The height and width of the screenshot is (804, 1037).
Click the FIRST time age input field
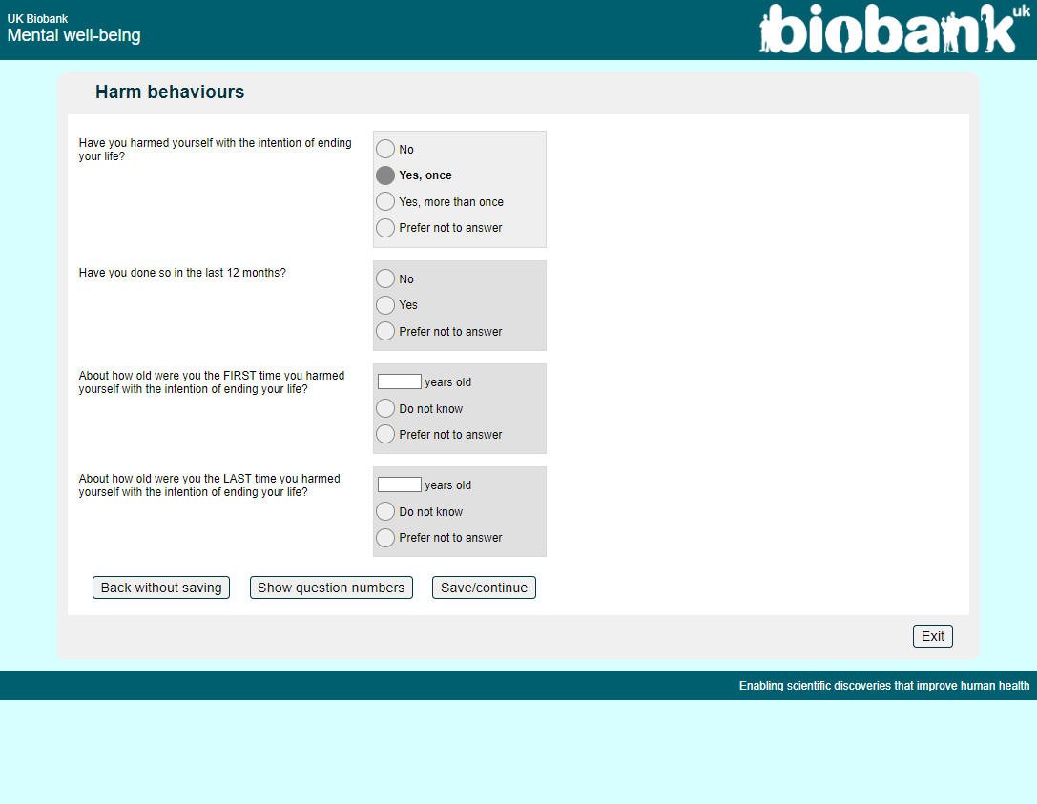coord(399,381)
